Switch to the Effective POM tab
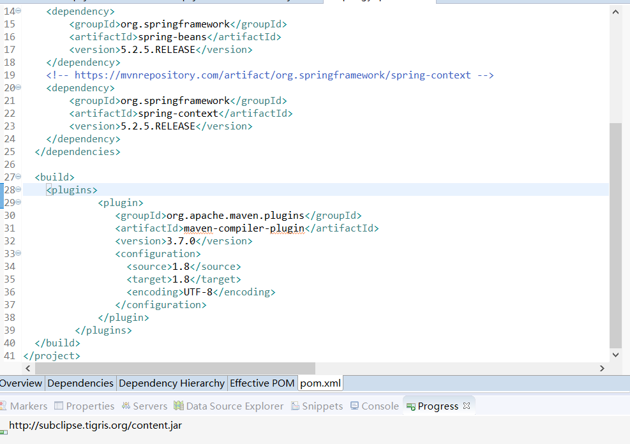 click(262, 383)
